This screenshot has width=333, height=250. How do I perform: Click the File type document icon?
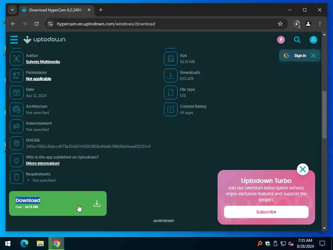click(x=170, y=92)
